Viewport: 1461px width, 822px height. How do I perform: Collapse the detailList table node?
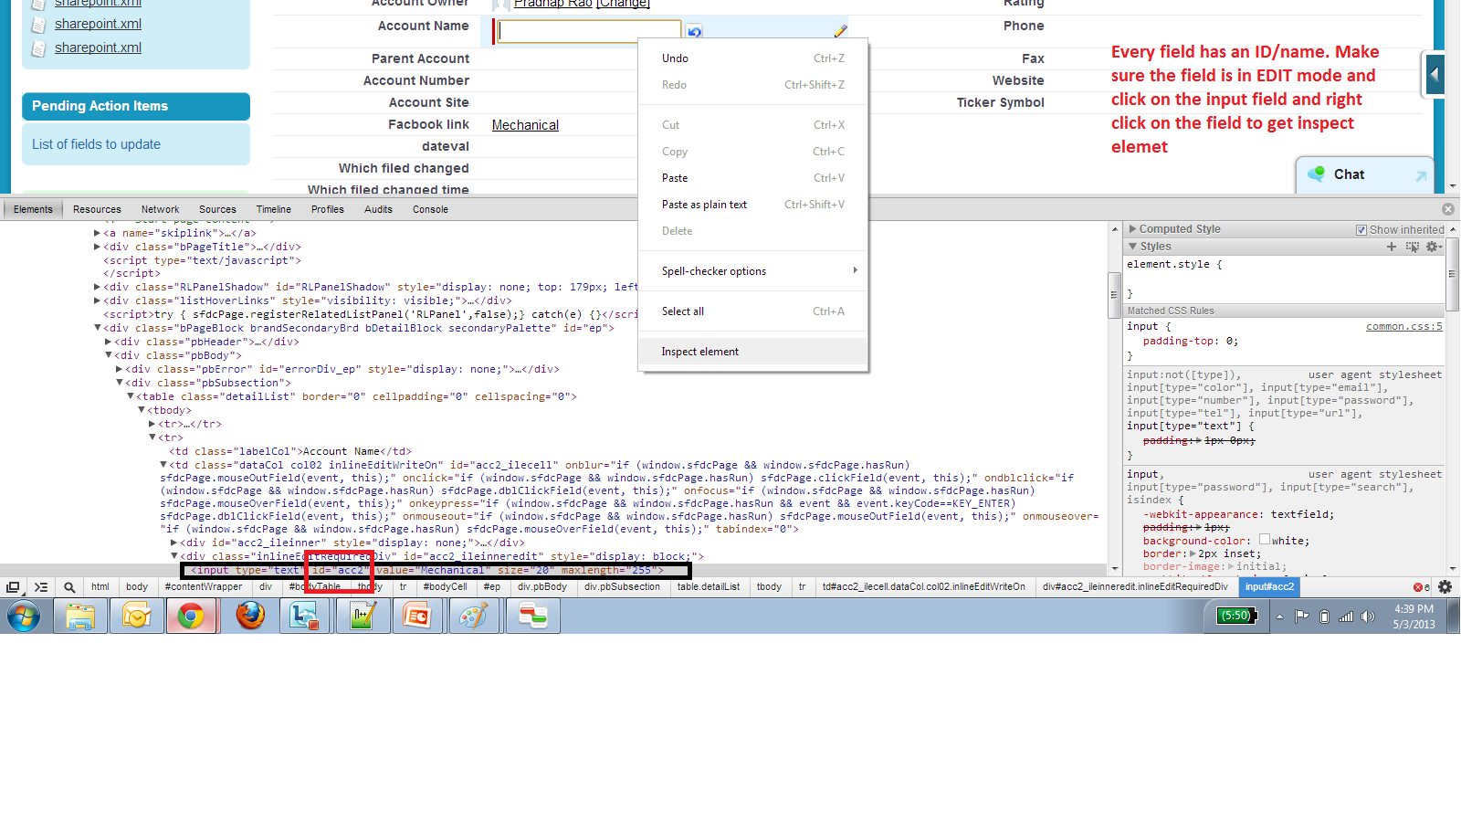pos(131,396)
